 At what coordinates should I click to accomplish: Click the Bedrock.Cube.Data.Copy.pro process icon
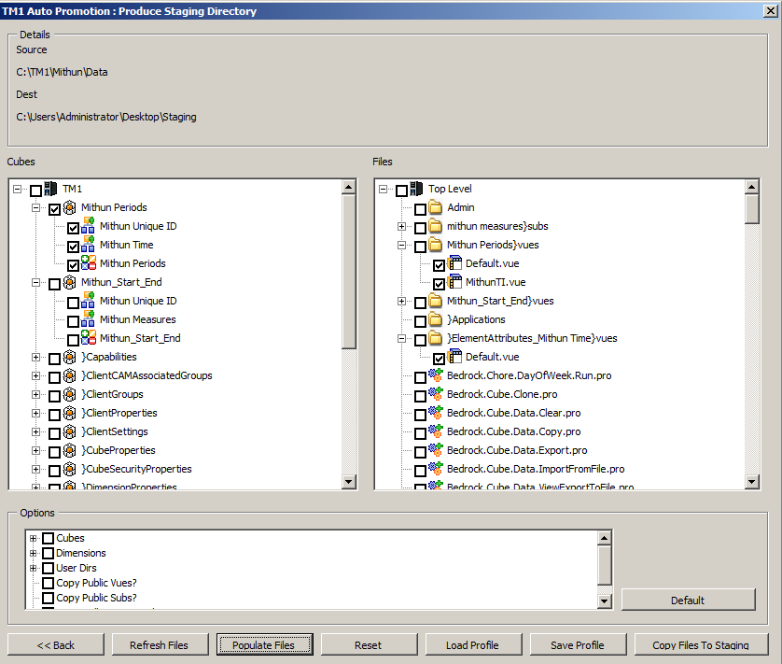point(436,431)
